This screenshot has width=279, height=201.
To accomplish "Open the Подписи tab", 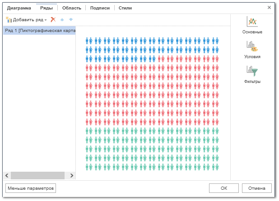I will [100, 8].
